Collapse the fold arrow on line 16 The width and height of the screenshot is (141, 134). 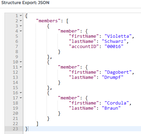coord(21,93)
